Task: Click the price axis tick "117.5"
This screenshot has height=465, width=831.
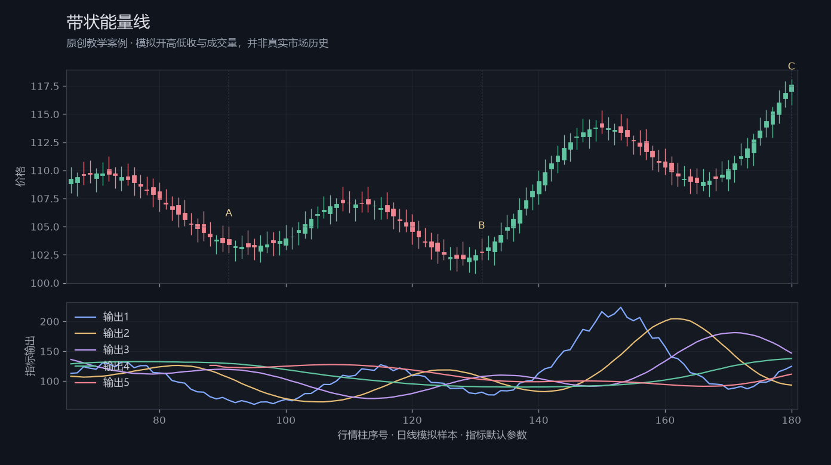Action: (45, 87)
